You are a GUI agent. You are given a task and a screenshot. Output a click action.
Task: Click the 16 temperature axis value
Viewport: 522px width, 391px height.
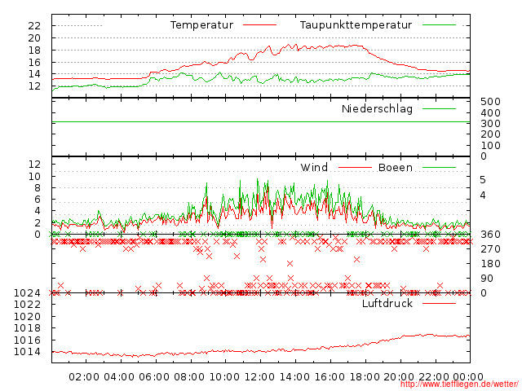point(34,62)
